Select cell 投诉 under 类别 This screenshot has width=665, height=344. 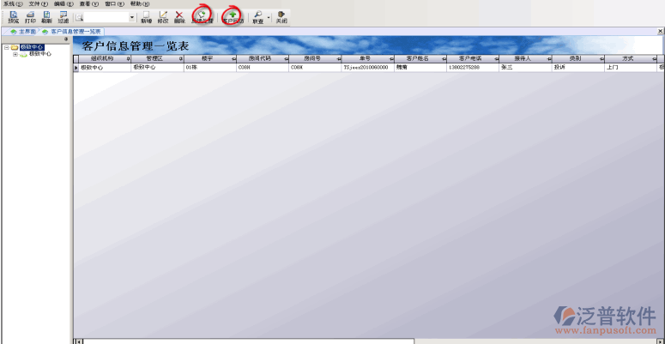(x=578, y=68)
